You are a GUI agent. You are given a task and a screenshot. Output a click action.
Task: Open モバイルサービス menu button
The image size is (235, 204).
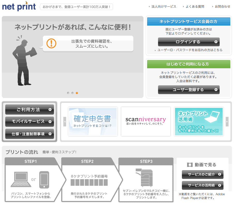click(x=29, y=122)
